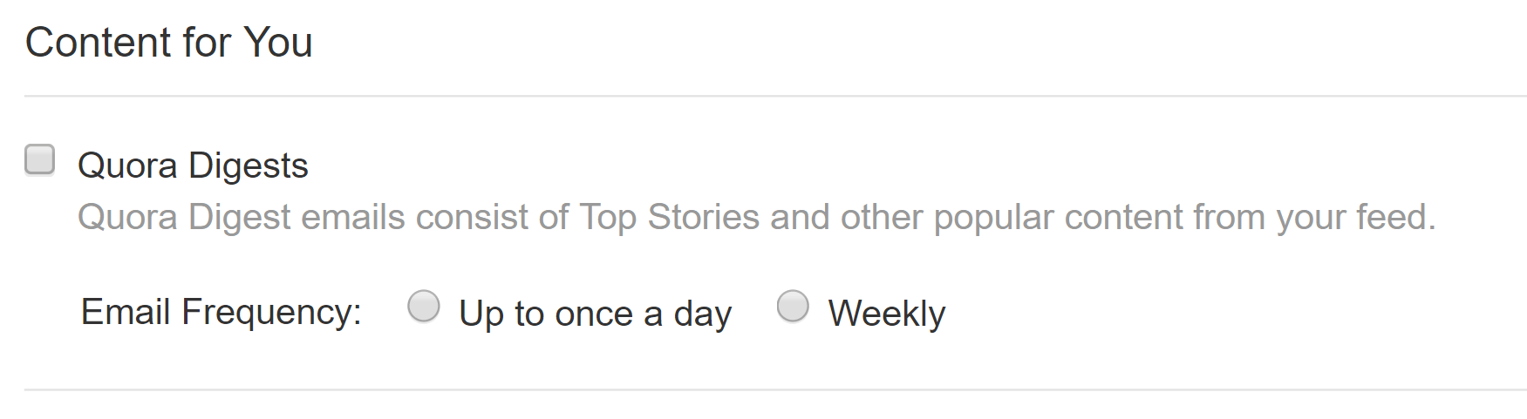
Task: Enable the Quora Digests checkbox
Action: [x=40, y=160]
